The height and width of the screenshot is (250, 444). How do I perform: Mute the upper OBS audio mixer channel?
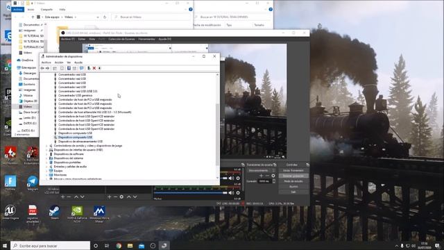pos(231,178)
